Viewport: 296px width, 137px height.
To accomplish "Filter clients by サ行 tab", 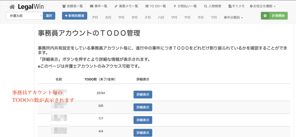I will (x=121, y=18).
